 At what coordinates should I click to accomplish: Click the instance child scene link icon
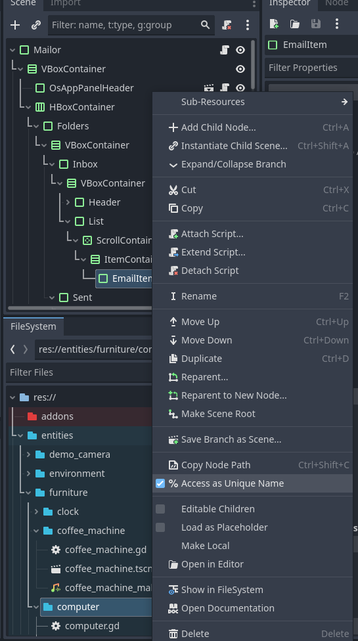pyautogui.click(x=36, y=25)
